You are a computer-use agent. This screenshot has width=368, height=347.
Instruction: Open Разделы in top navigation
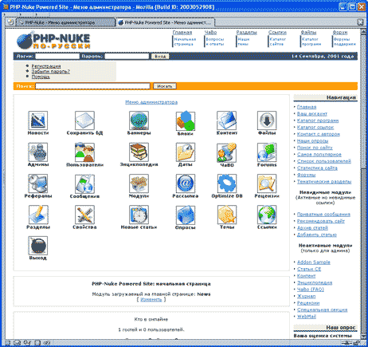247,33
